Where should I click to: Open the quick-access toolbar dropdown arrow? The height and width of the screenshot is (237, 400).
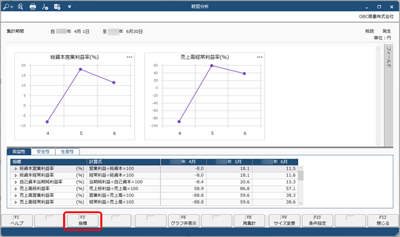69,7
